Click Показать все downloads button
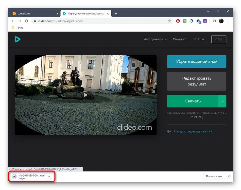The width and height of the screenshot is (241, 190). coord(214,177)
